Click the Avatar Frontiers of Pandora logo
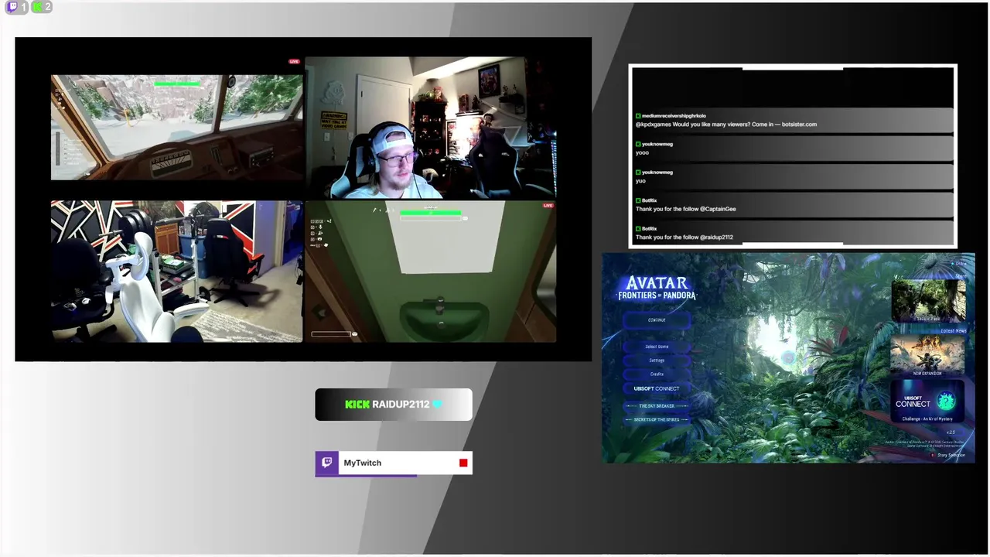Image resolution: width=990 pixels, height=557 pixels. (657, 288)
